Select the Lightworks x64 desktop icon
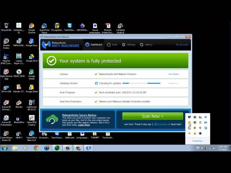This screenshot has height=173, width=231. [x=32, y=105]
